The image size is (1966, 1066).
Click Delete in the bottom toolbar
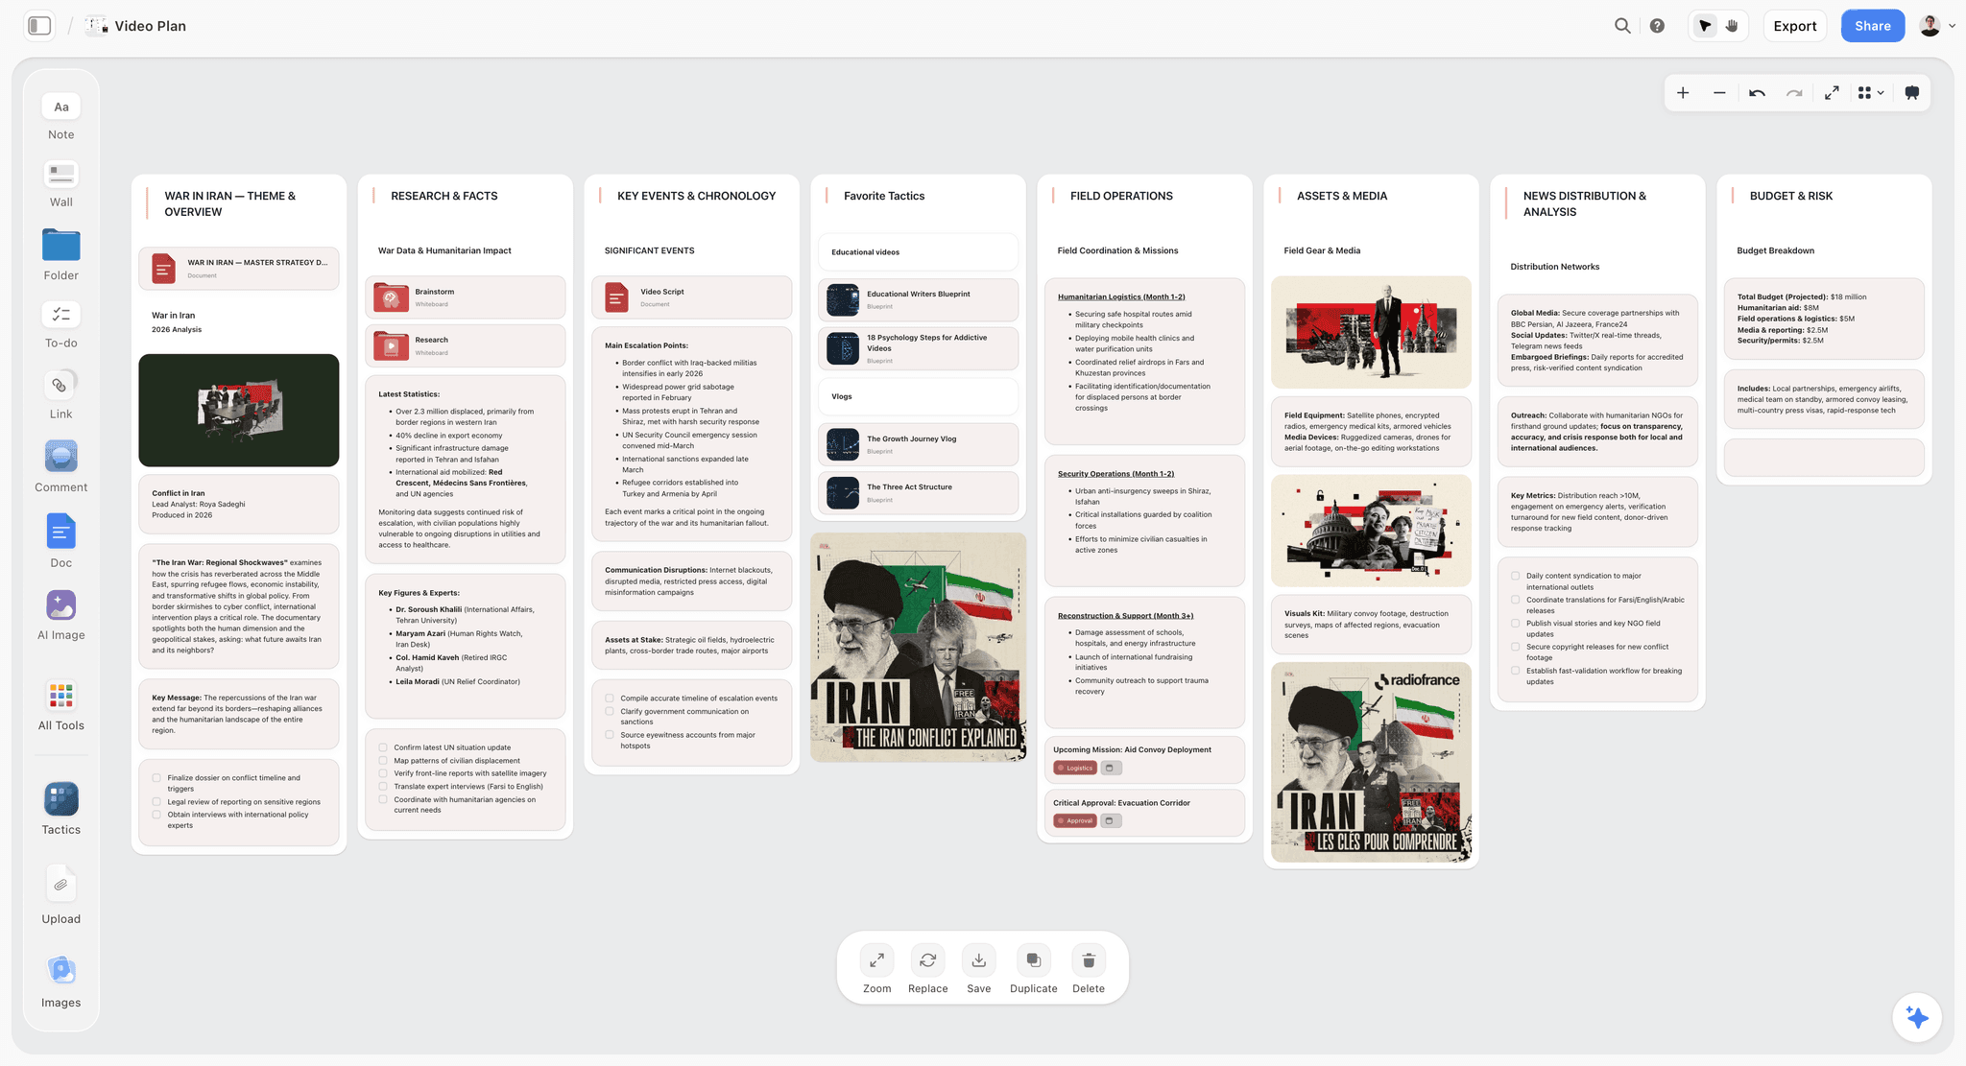coord(1088,969)
